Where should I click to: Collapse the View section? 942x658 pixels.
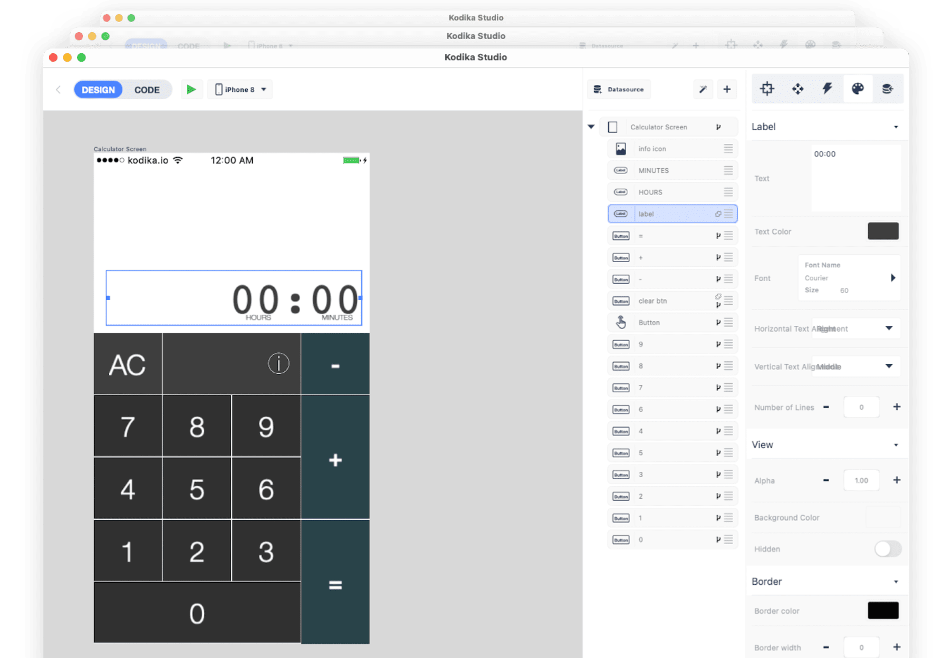[x=896, y=445]
